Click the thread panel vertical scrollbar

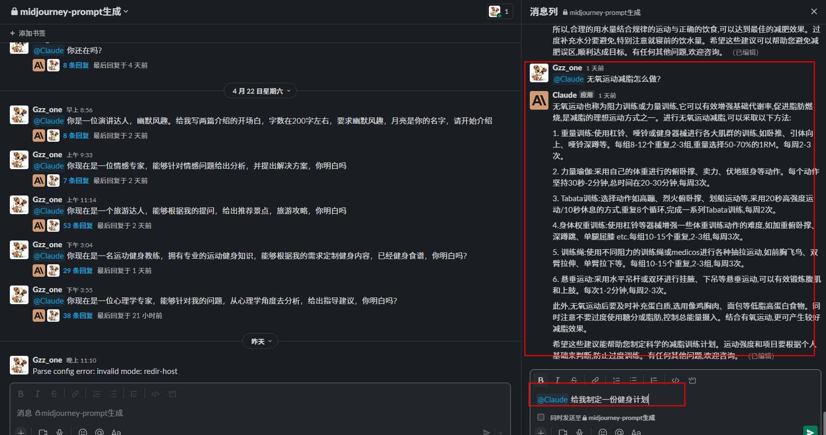point(823,423)
